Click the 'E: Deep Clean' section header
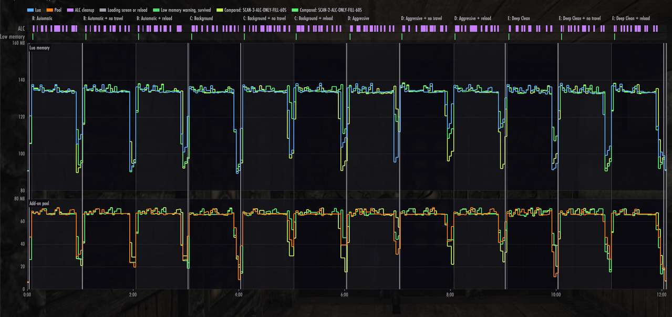672x317 pixels. coord(519,18)
